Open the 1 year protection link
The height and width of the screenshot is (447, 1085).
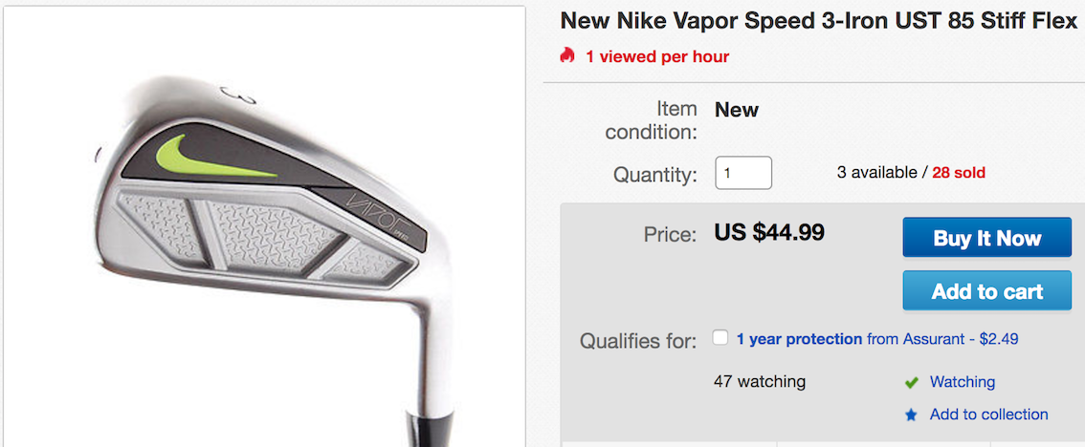799,339
